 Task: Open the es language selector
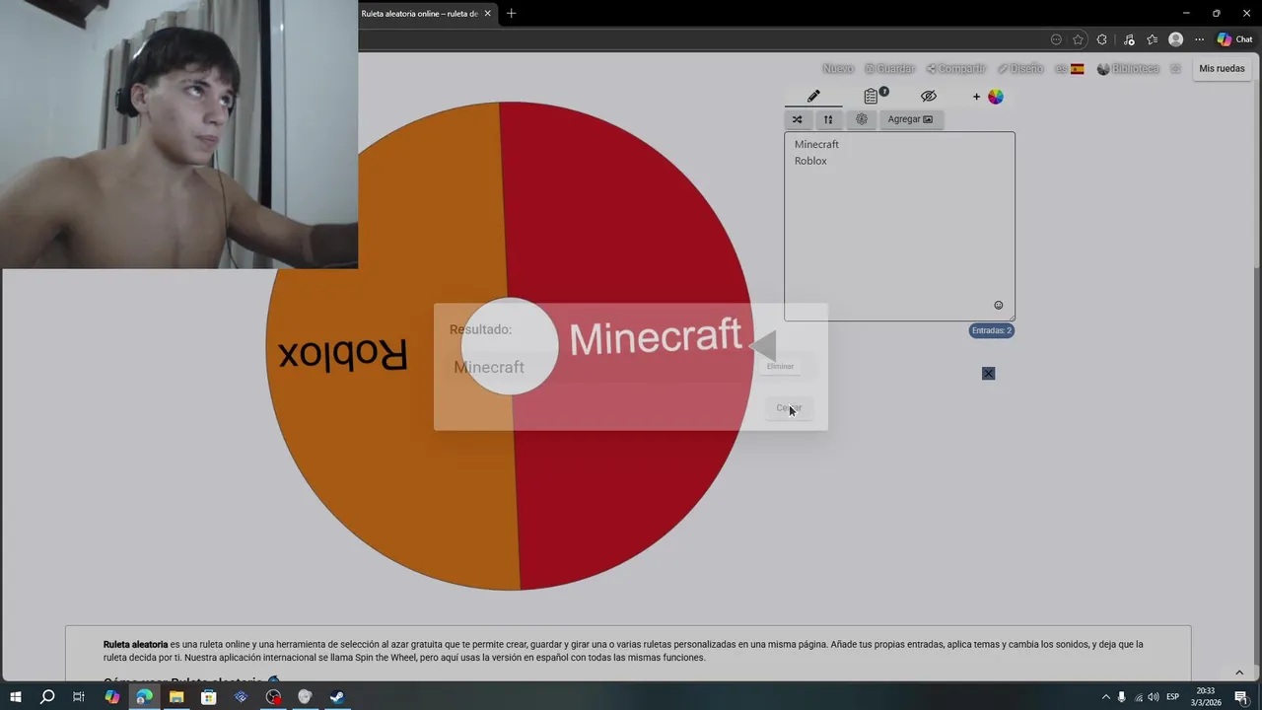1069,69
